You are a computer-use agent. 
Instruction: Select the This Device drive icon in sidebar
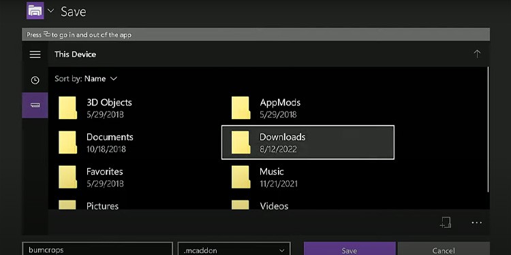pos(35,105)
